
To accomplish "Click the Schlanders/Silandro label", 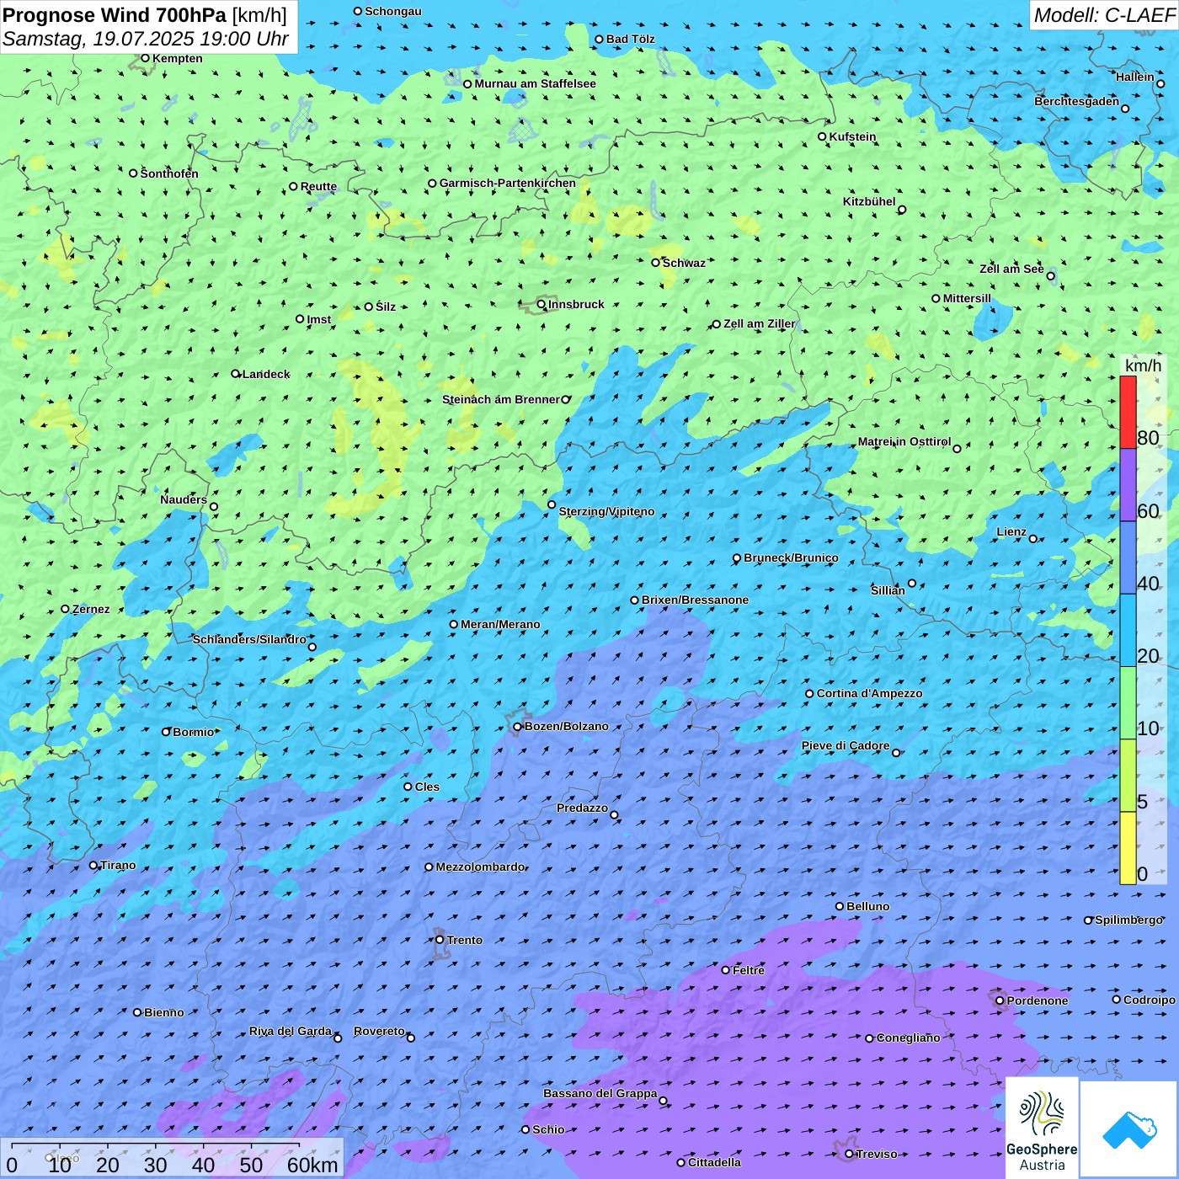I will [249, 639].
